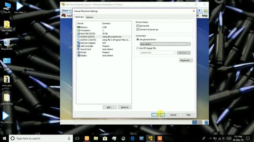254x142 pixels.
Task: Click 'Using file autoinst.iso' summary
Action: [112, 37]
